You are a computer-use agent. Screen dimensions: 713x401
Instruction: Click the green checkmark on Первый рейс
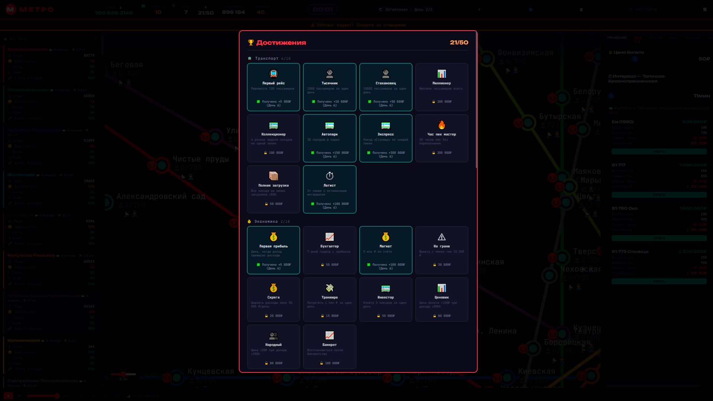pyautogui.click(x=258, y=101)
